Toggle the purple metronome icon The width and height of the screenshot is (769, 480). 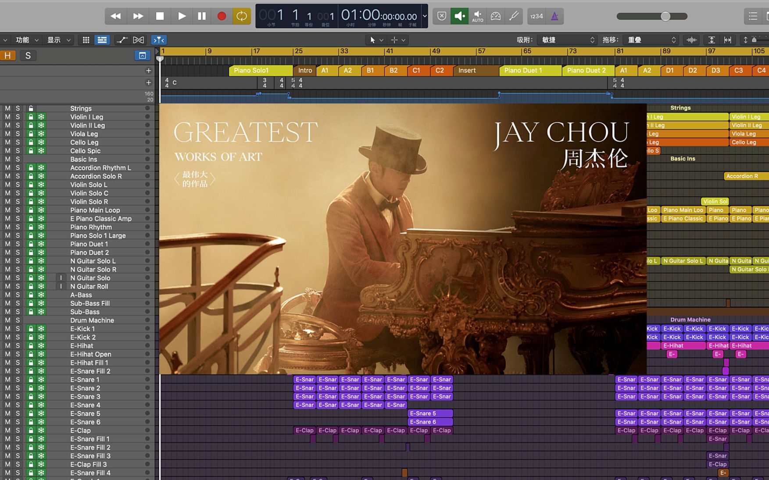554,16
